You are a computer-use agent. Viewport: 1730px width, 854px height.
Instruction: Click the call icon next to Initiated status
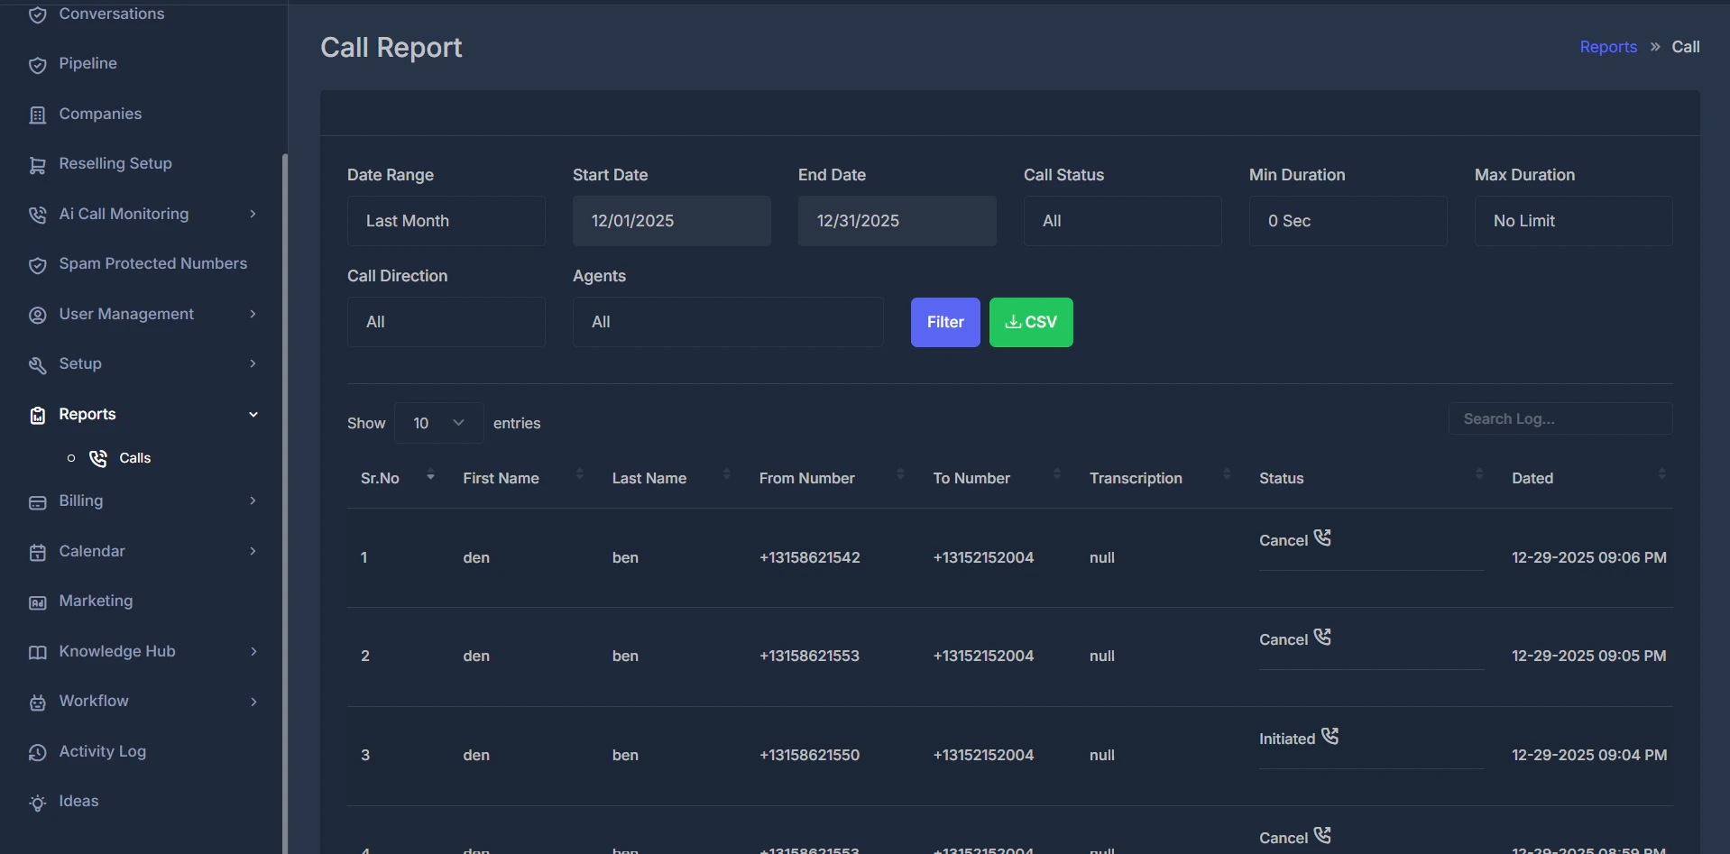click(1330, 736)
